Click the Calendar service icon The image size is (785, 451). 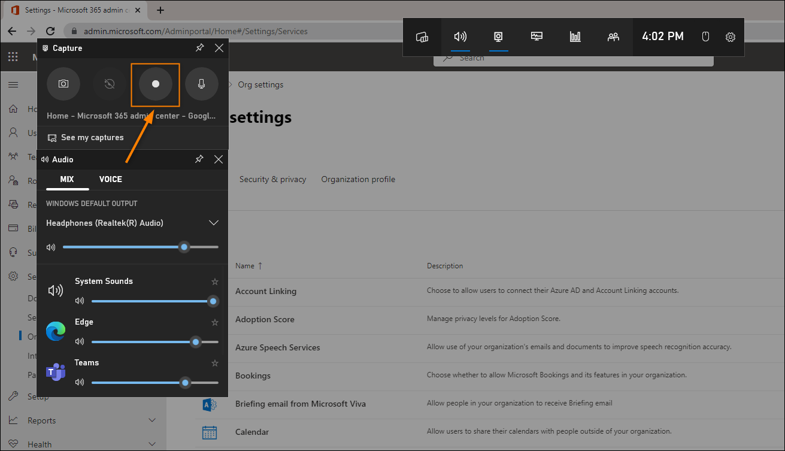click(x=210, y=432)
